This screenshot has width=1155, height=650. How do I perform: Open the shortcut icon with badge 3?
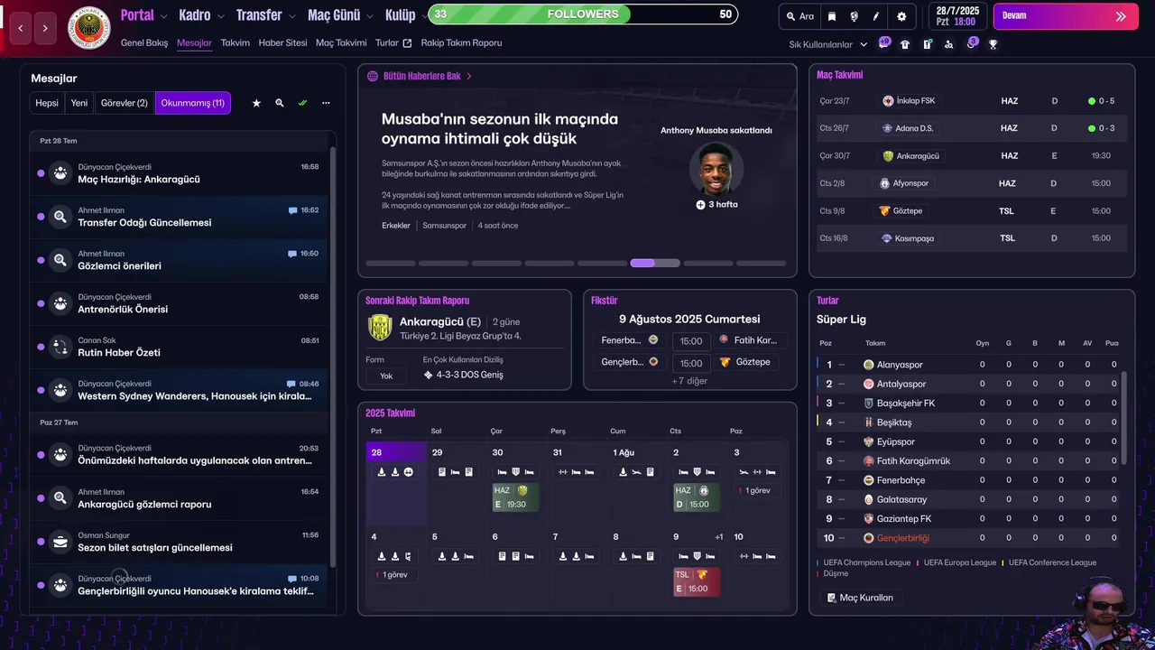point(972,43)
